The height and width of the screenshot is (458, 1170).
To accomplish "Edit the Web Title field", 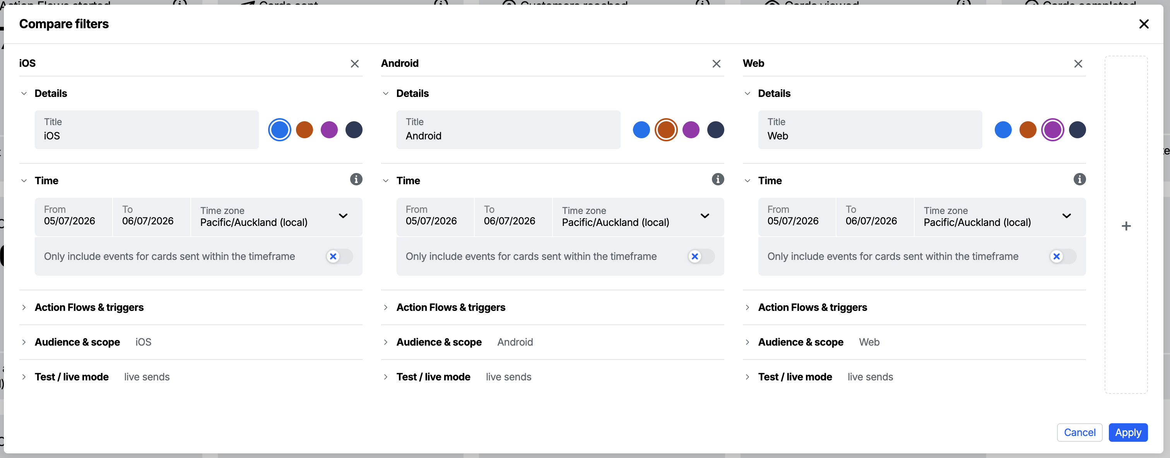I will (x=870, y=130).
